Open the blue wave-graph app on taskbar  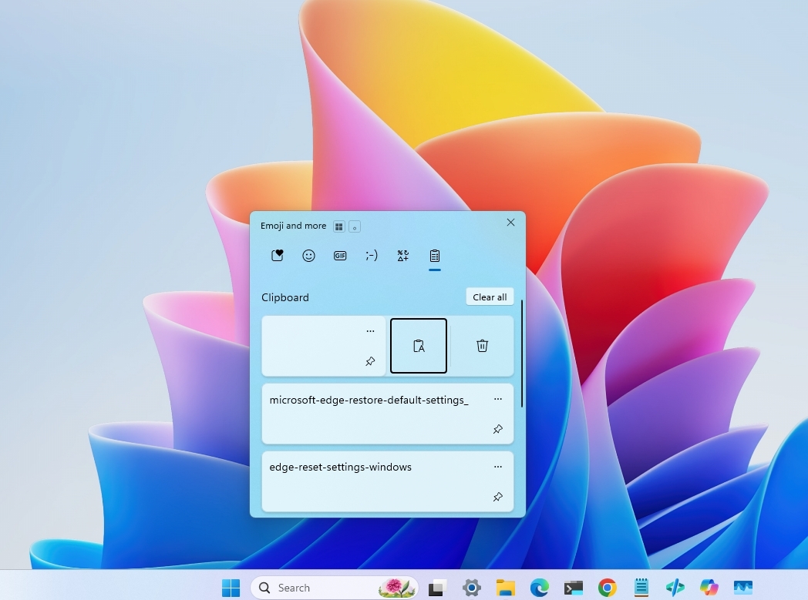[743, 587]
